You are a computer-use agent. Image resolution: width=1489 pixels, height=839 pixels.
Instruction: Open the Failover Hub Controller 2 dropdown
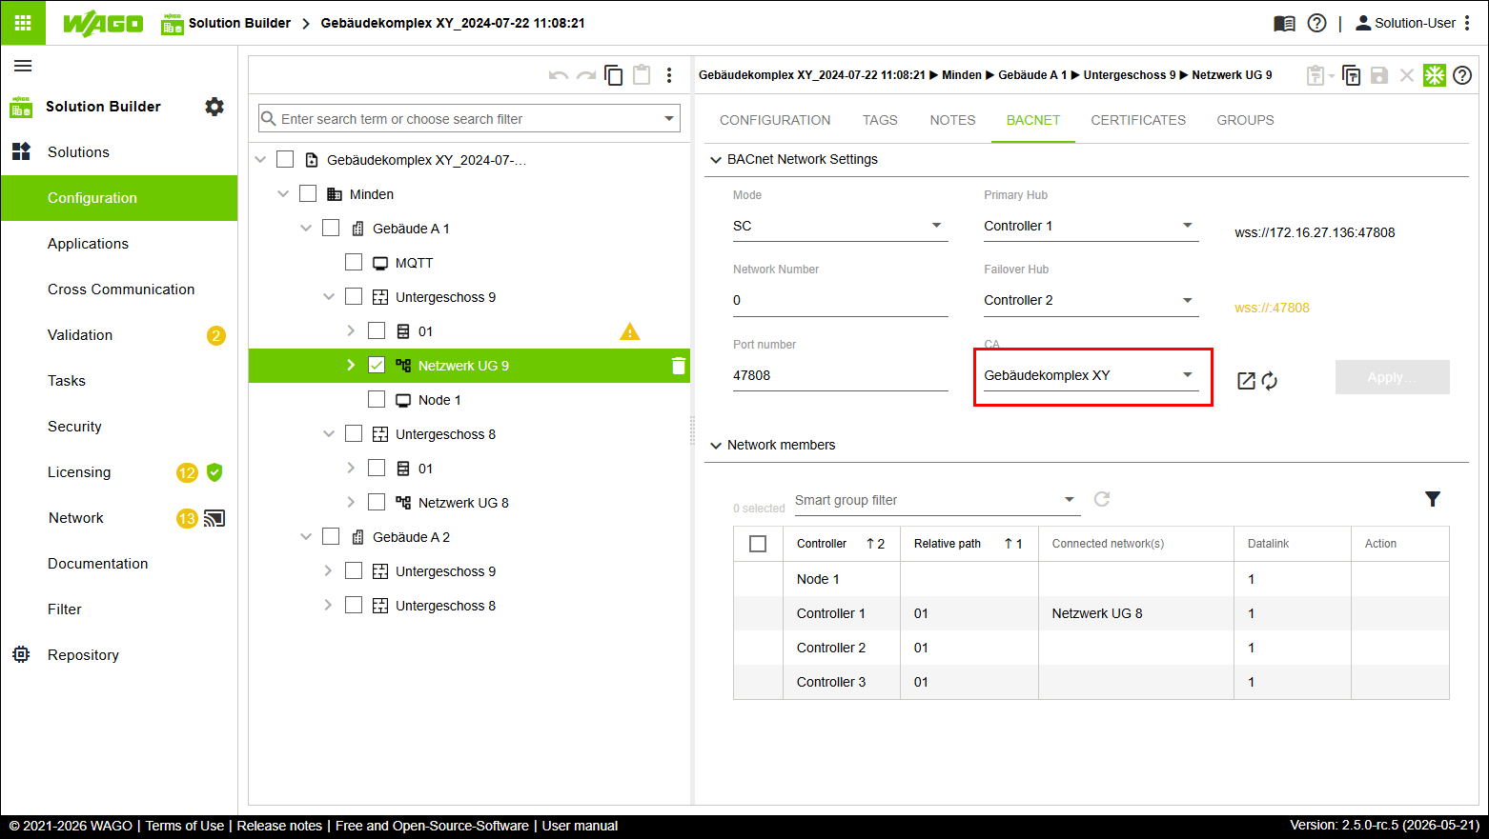coord(1091,300)
